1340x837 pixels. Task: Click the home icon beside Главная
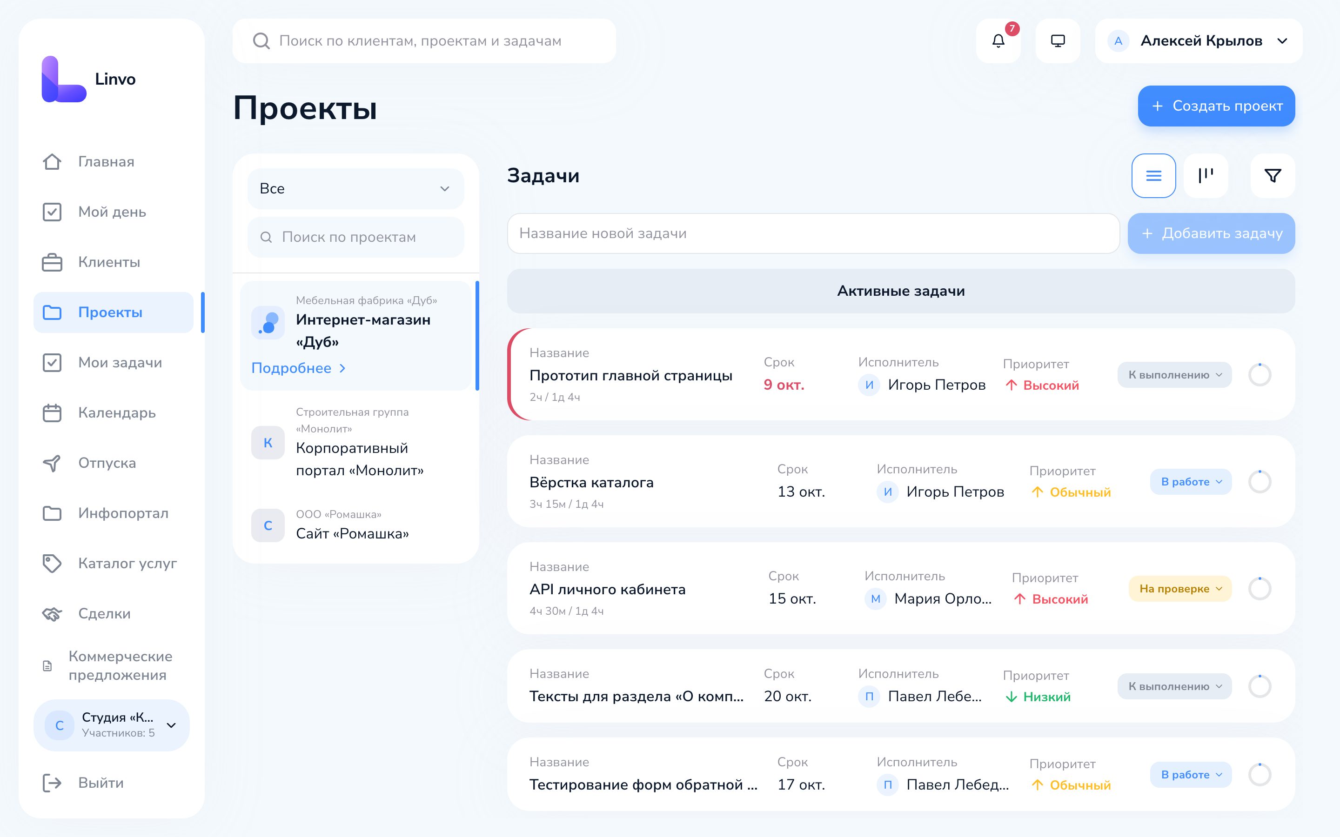pyautogui.click(x=52, y=162)
